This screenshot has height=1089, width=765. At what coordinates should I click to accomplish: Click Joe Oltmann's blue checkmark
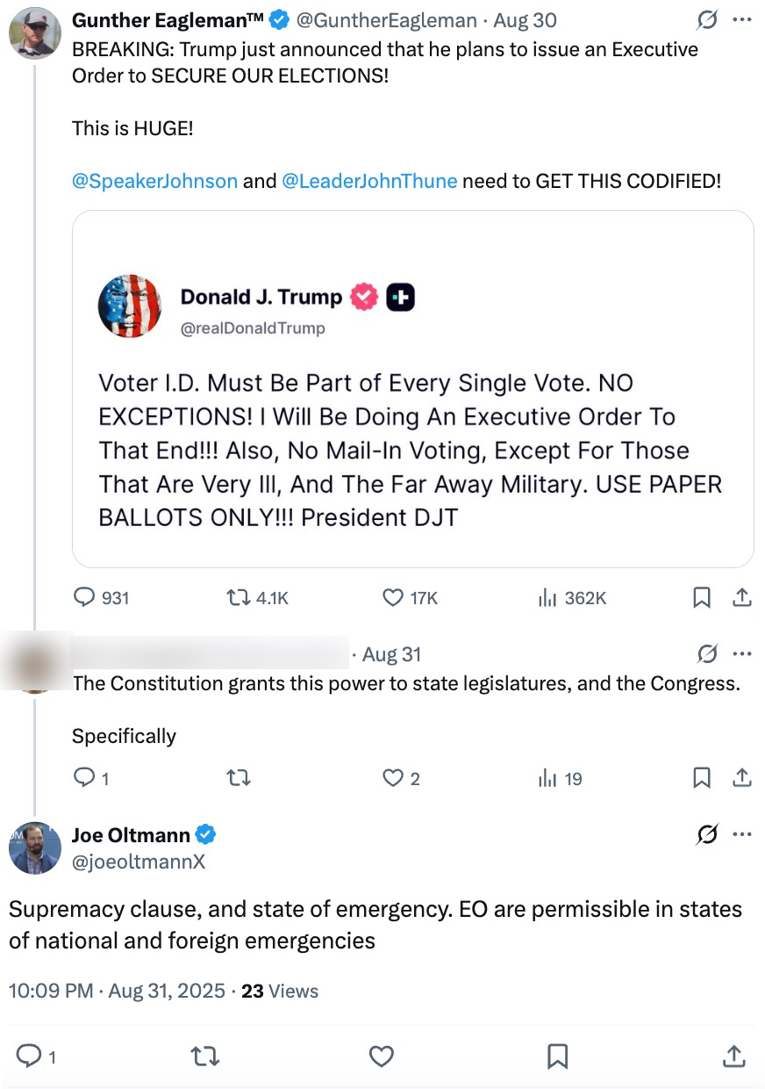tap(207, 834)
